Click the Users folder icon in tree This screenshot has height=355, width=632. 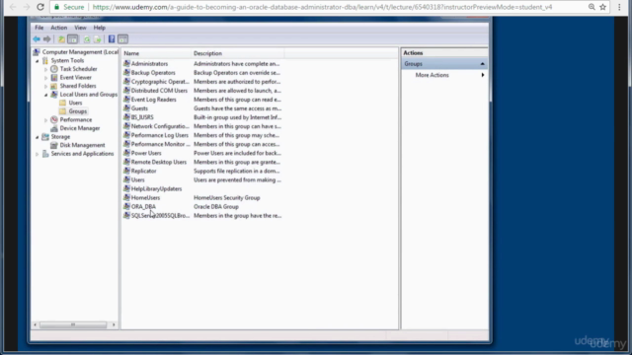coord(62,103)
